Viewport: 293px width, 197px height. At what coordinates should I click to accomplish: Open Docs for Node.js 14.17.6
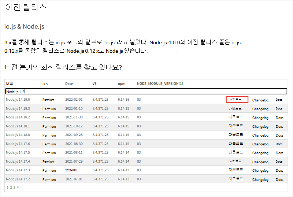(x=279, y=144)
